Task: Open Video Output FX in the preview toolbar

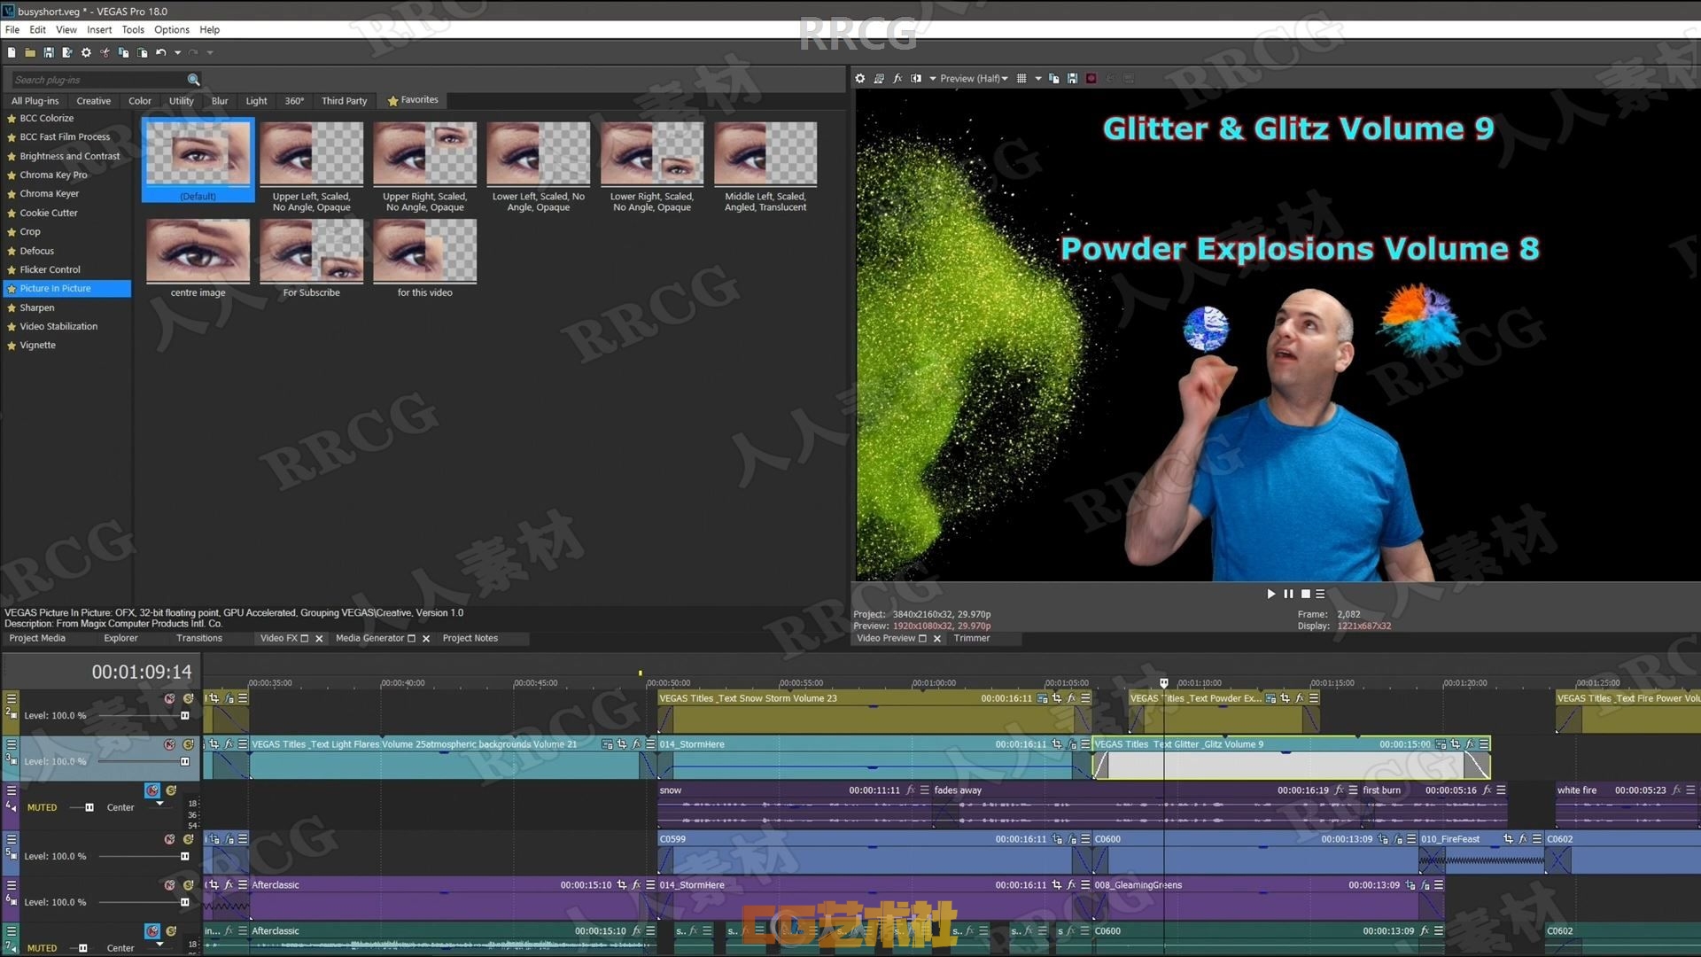Action: point(897,78)
